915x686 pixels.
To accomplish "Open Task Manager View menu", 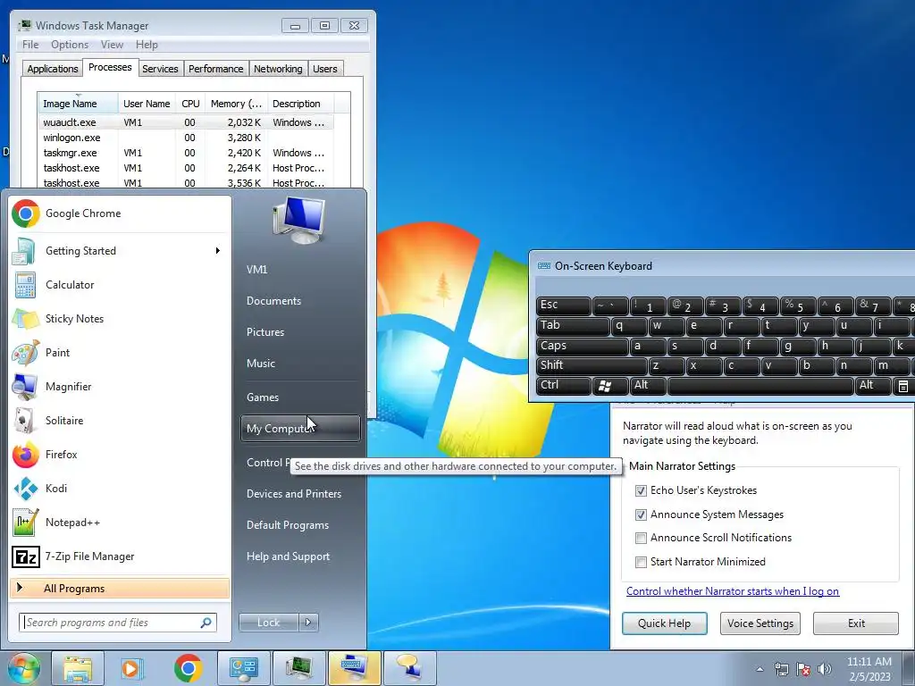I will tap(112, 45).
